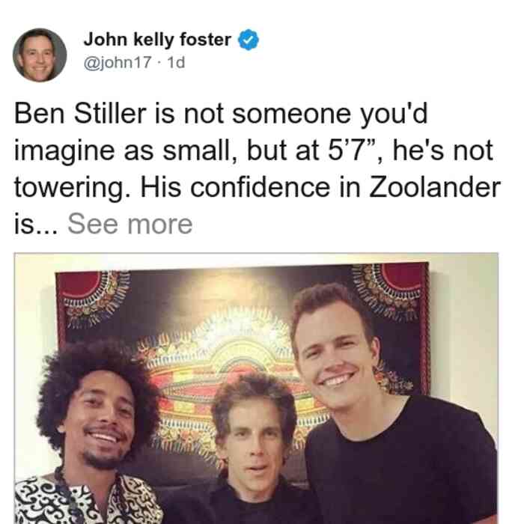
Task: Click the 1d post timestamp
Action: pyautogui.click(x=176, y=62)
